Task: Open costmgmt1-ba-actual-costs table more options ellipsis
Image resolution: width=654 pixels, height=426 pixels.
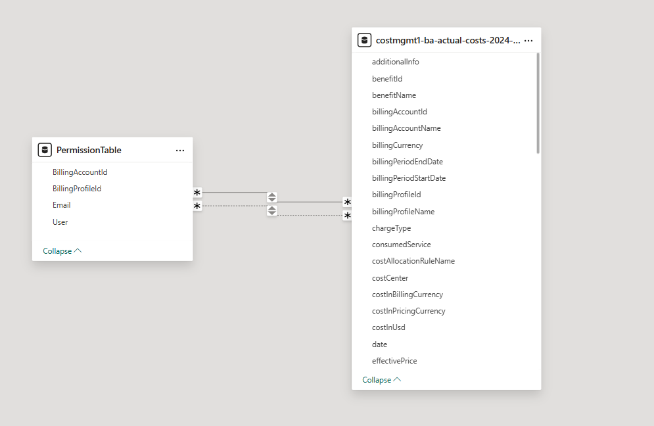Action: pyautogui.click(x=528, y=41)
